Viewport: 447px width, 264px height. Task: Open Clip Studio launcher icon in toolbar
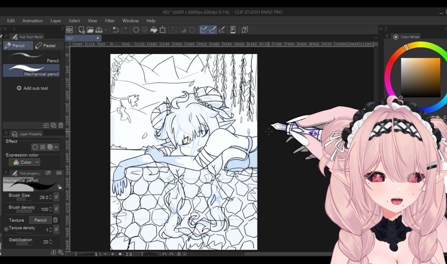tap(69, 29)
